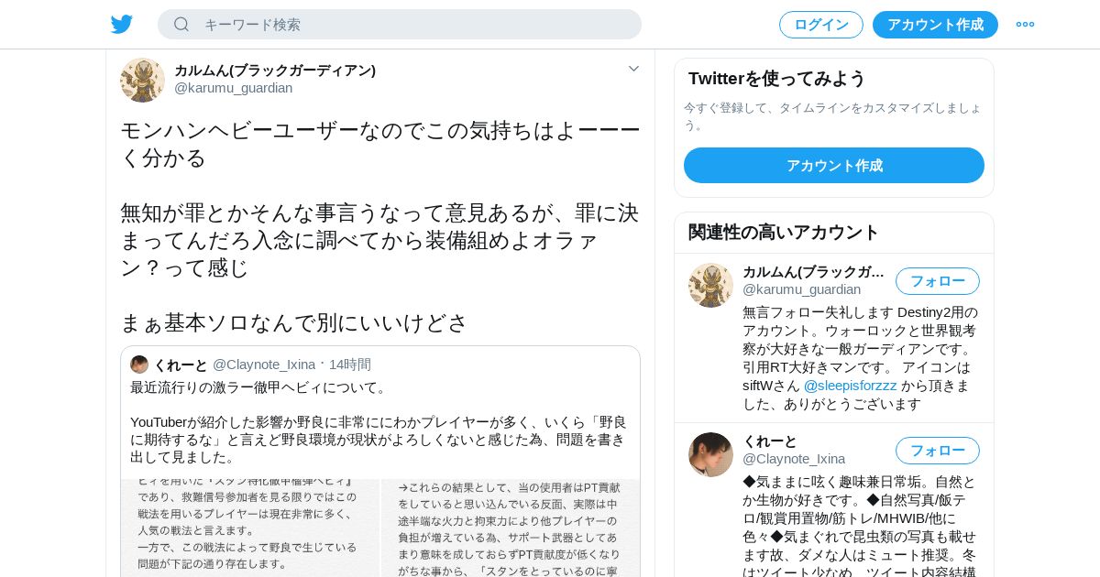The height and width of the screenshot is (577, 1100).
Task: Open the Twitter bird home icon
Action: tap(122, 25)
